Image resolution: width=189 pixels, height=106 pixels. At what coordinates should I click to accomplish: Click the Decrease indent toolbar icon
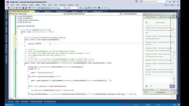click(x=93, y=8)
